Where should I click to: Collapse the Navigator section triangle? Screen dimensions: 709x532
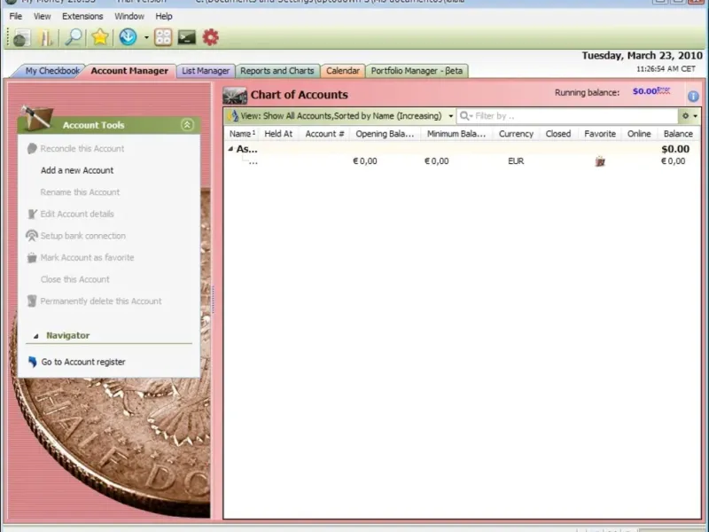(36, 336)
